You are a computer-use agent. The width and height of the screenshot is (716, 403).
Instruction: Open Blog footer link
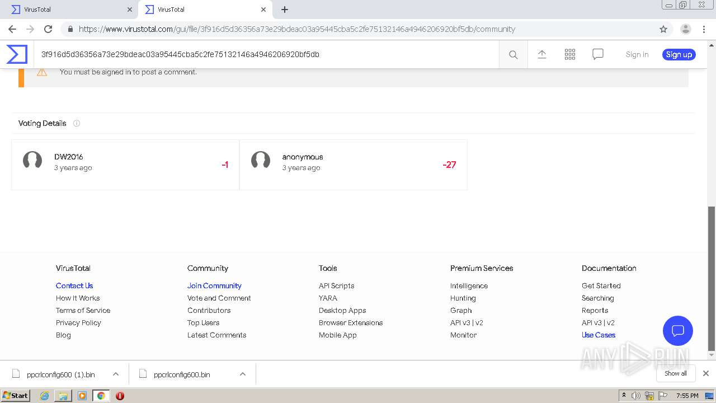tap(63, 335)
